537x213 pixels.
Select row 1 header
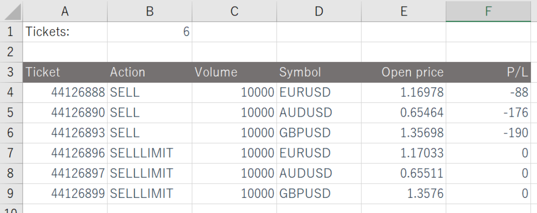coord(11,32)
